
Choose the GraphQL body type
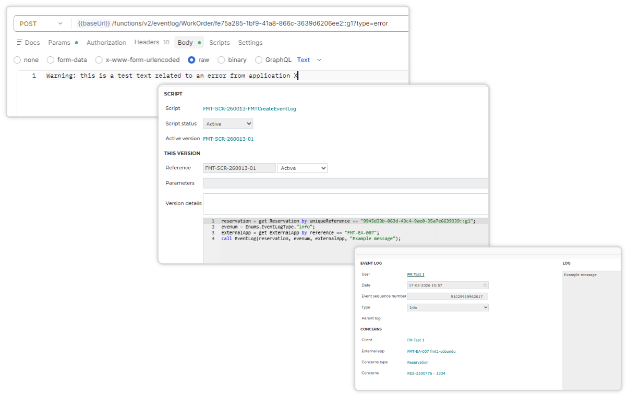click(273, 60)
